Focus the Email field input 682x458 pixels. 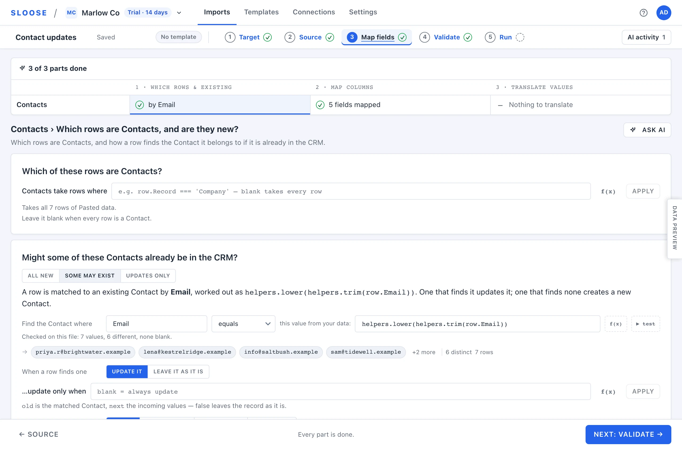157,324
